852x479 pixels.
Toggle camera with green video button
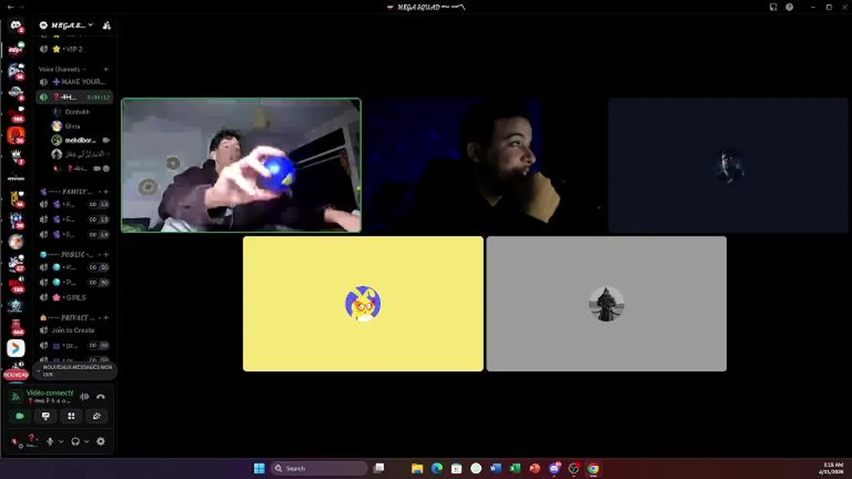(x=20, y=416)
